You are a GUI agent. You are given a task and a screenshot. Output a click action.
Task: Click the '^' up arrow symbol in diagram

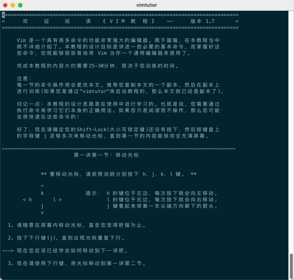pyautogui.click(x=42, y=186)
